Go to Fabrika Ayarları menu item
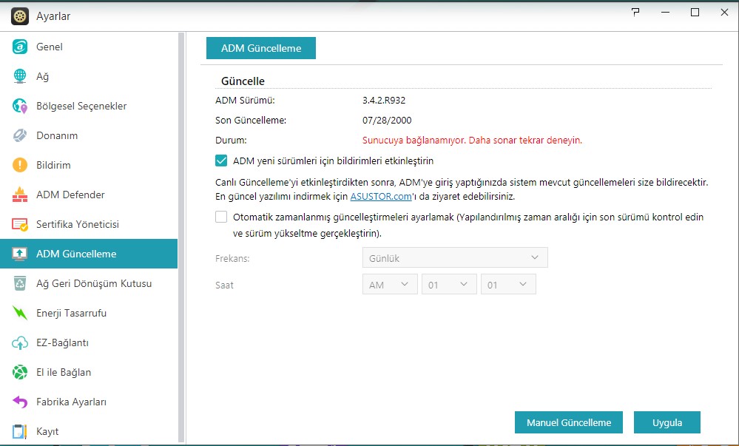The height and width of the screenshot is (446, 739). [x=71, y=402]
